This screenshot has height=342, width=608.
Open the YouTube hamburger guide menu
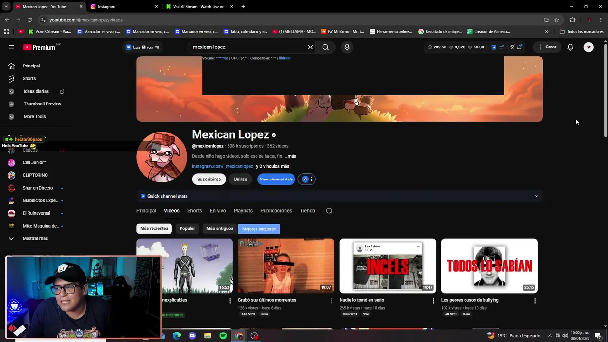point(11,47)
